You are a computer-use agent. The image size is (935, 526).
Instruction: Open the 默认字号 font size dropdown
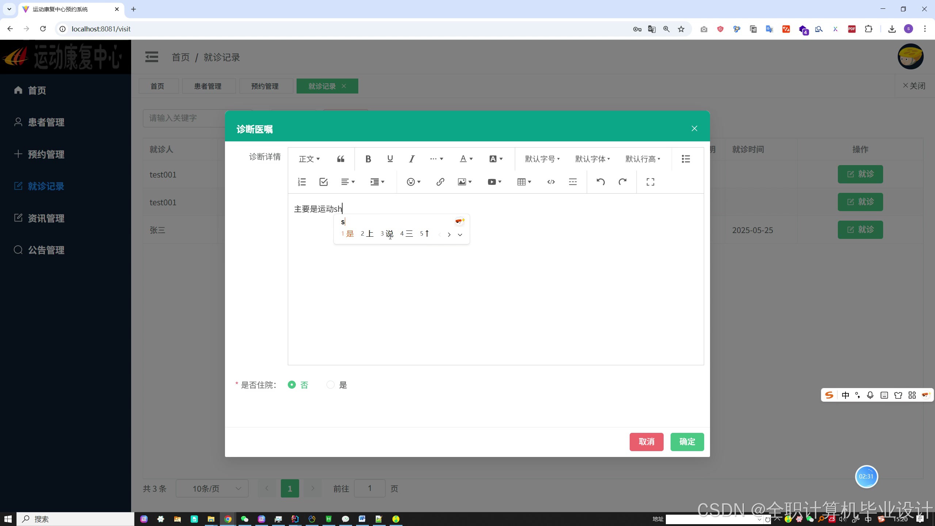542,159
